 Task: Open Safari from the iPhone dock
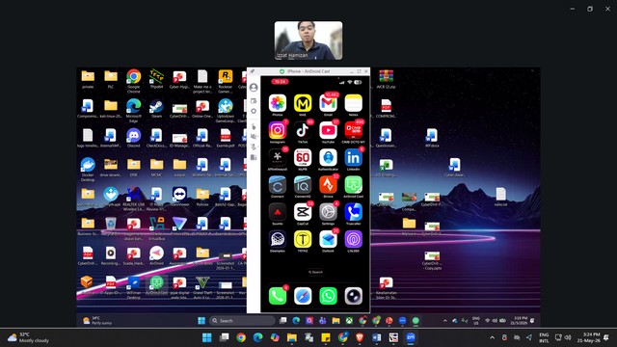(303, 296)
